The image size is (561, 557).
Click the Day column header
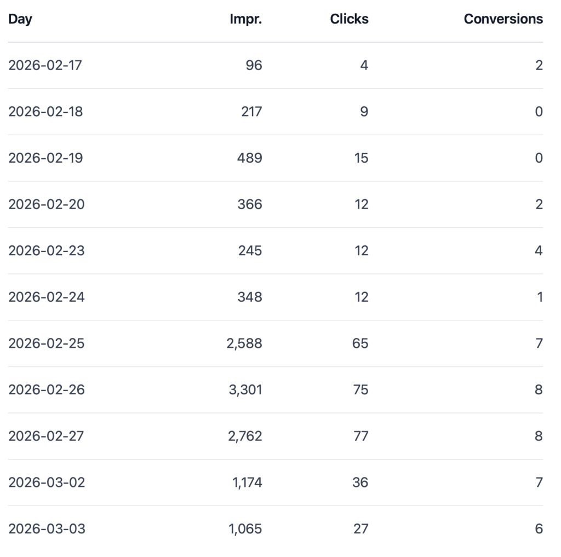[x=20, y=19]
